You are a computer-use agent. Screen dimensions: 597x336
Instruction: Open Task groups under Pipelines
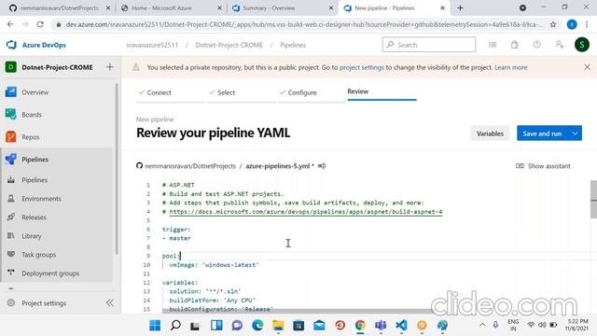pos(39,255)
